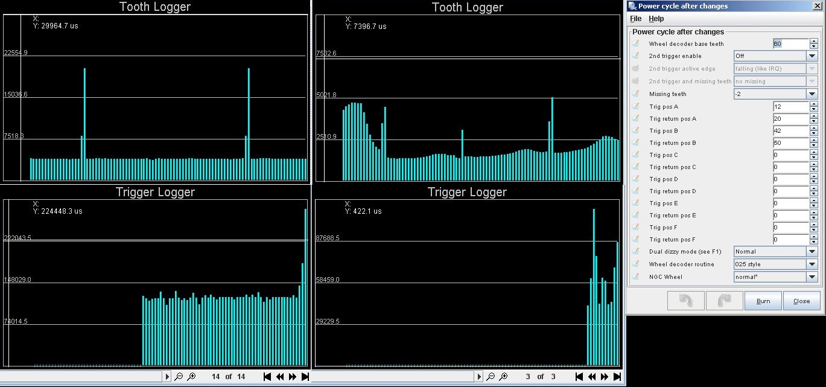Image resolution: width=826 pixels, height=387 pixels.
Task: Click the Trig pos C value field
Action: pos(790,155)
